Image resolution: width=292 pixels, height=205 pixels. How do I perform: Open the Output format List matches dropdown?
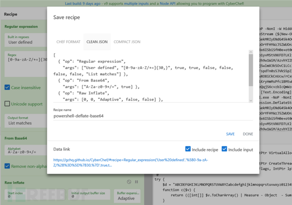[x=26, y=121]
